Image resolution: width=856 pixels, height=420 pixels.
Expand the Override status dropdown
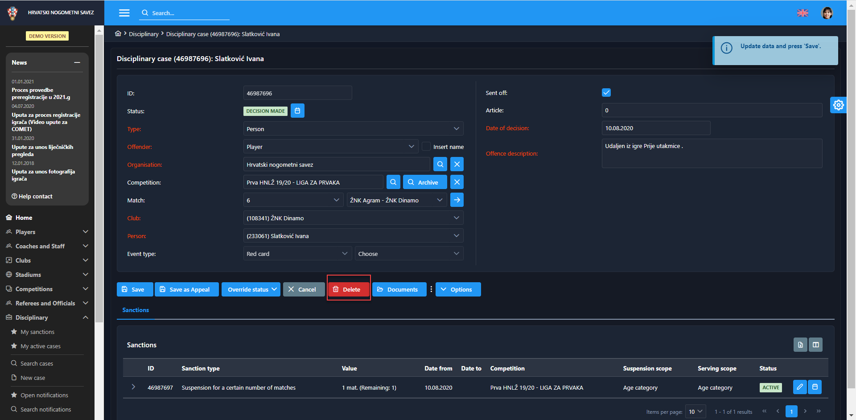coord(251,289)
